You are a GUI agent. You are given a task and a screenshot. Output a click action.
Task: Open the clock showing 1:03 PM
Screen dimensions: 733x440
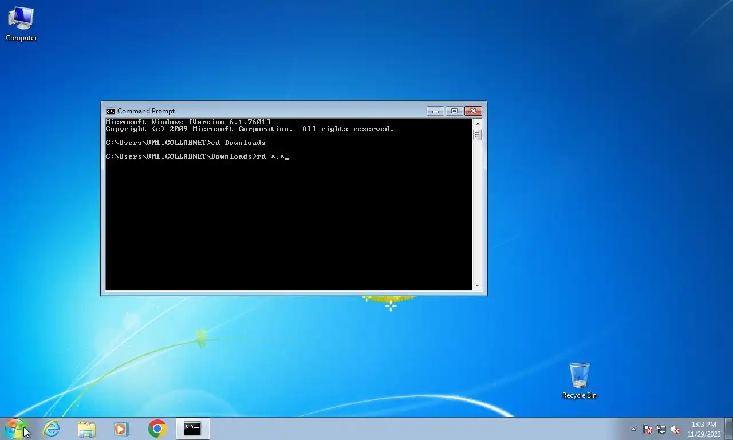click(704, 429)
